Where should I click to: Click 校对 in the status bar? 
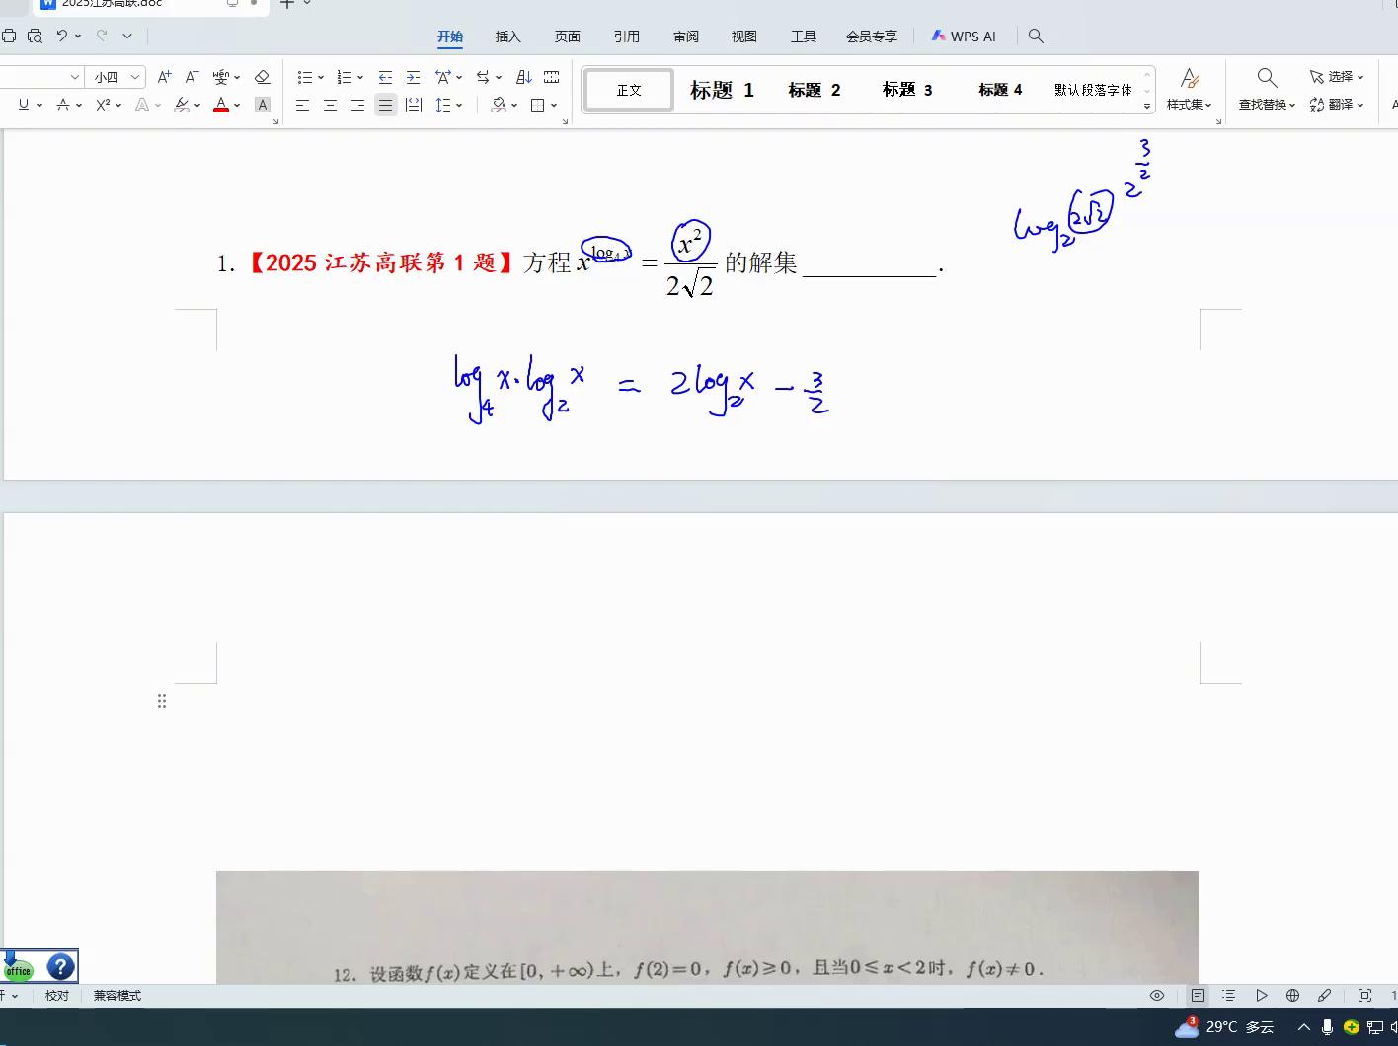pyautogui.click(x=56, y=995)
